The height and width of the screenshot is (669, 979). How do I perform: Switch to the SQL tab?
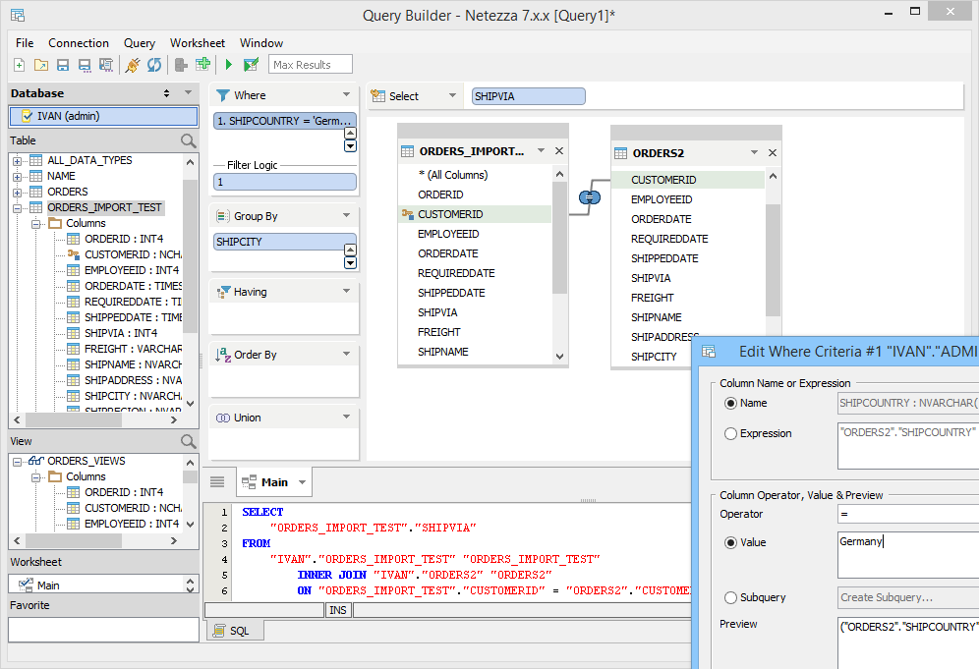234,631
